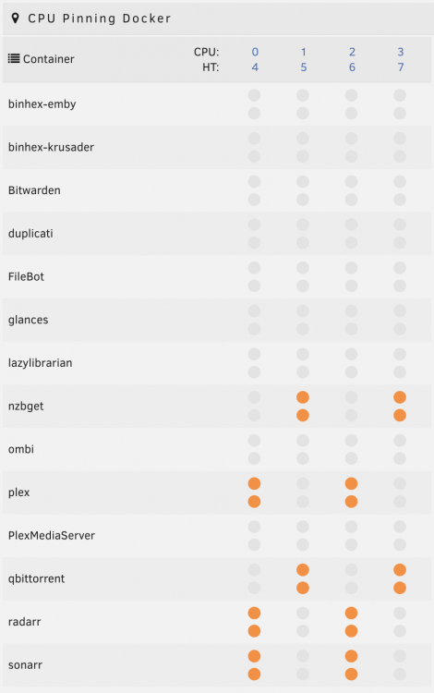Enable CPU 0 for binhex-emby
This screenshot has width=434, height=693.
coord(254,95)
